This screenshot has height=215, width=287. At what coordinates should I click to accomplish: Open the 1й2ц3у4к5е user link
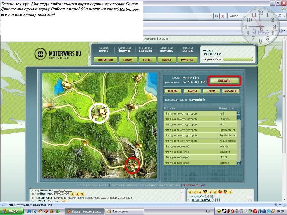tap(201, 200)
